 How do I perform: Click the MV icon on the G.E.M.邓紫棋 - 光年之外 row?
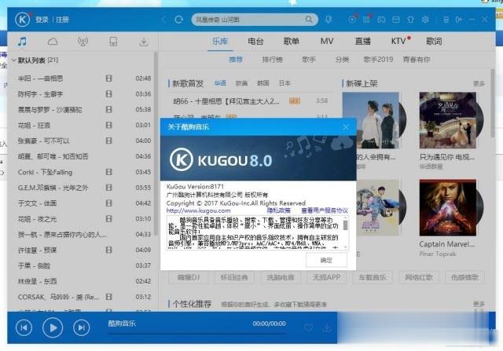108,188
